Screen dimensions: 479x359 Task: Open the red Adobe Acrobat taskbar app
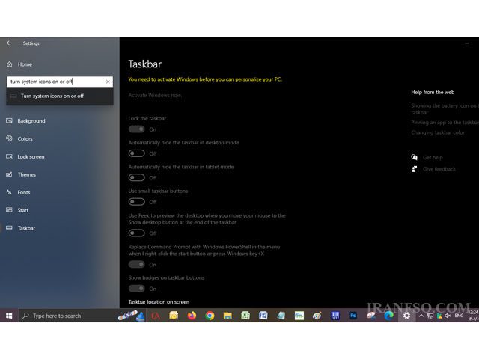point(156,316)
